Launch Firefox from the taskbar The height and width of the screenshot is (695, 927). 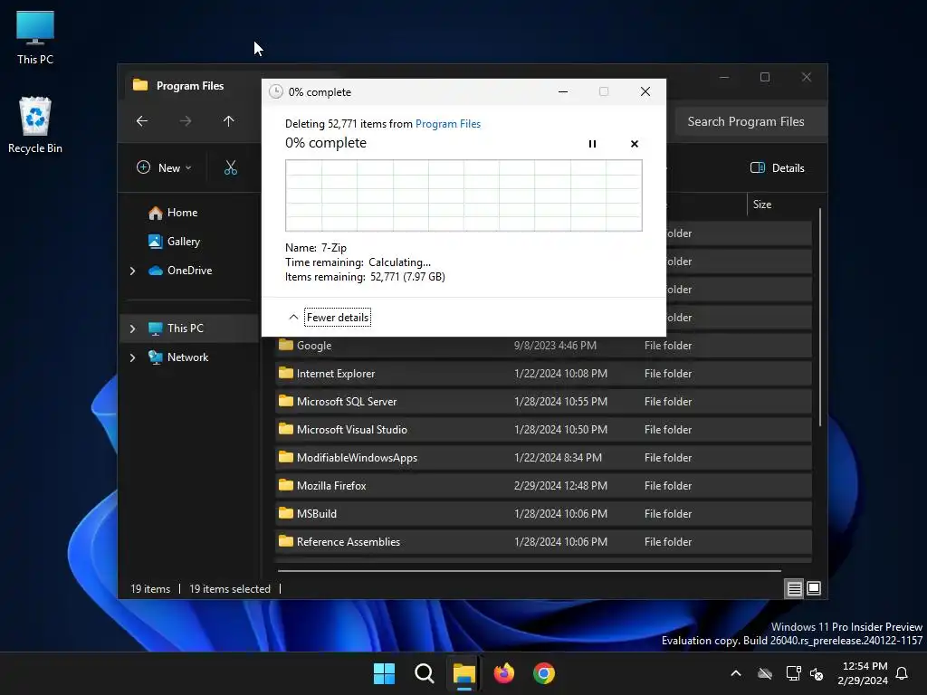pyautogui.click(x=503, y=673)
